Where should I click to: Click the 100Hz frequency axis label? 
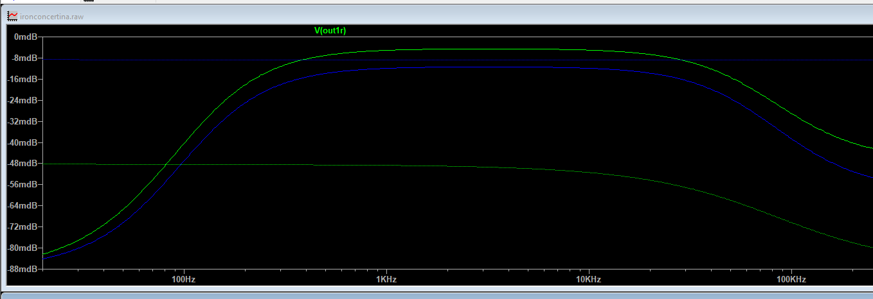click(184, 280)
